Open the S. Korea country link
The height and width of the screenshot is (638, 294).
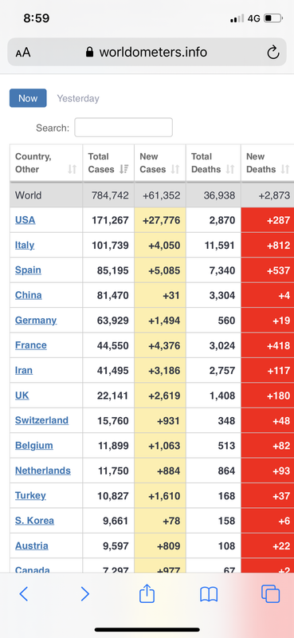click(x=34, y=521)
